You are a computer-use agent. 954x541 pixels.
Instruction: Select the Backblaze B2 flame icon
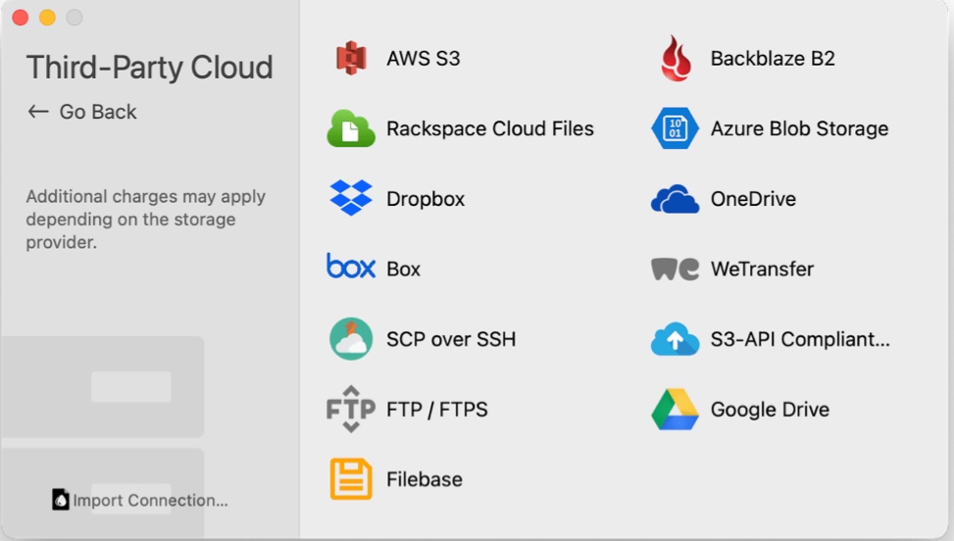[x=676, y=59]
